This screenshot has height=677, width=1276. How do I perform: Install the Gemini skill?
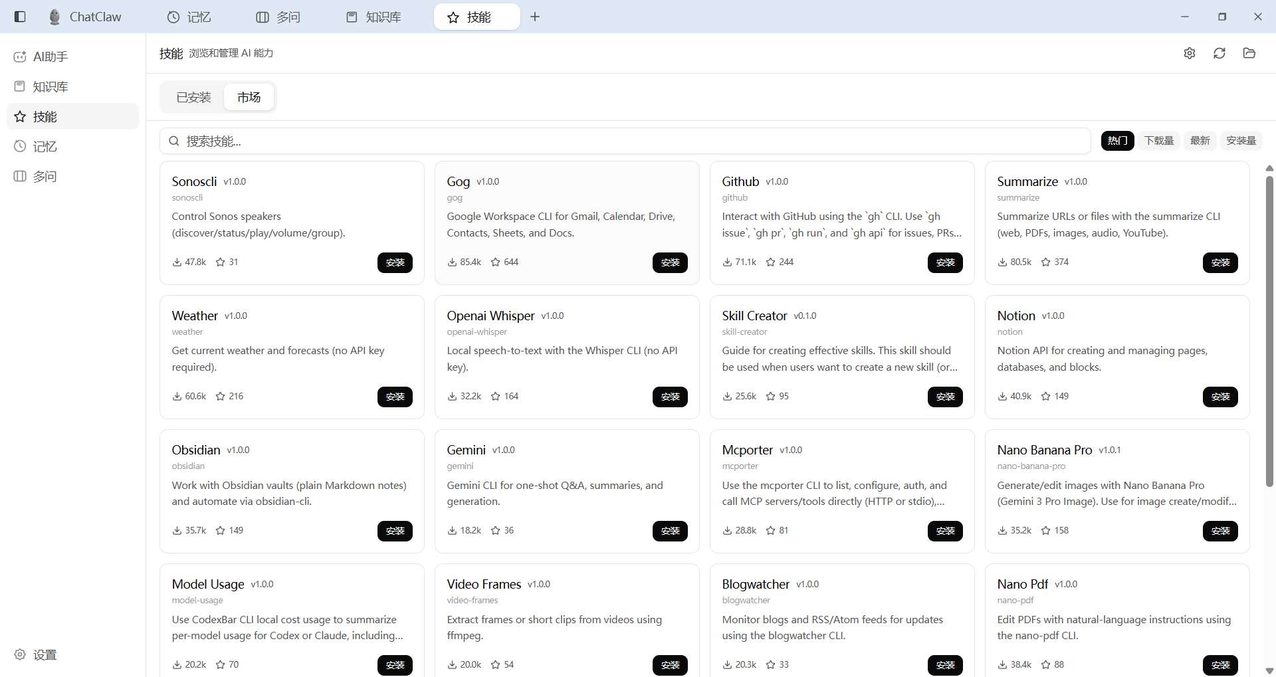tap(670, 532)
